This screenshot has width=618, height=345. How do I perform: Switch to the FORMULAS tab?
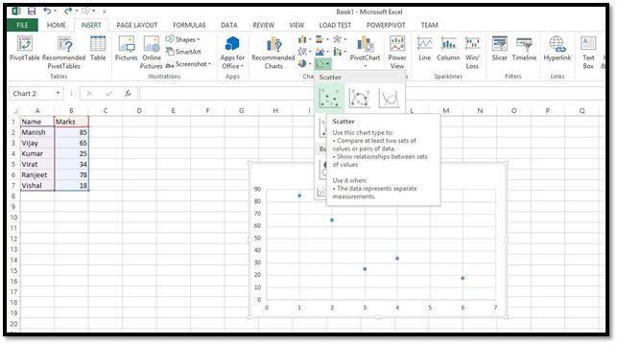[189, 25]
